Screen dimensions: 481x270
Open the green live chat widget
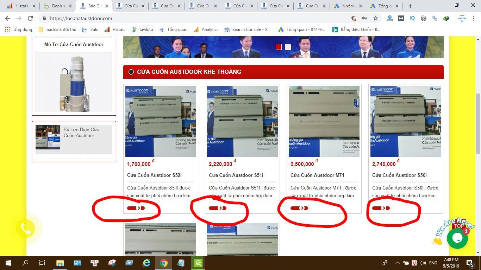click(x=457, y=238)
